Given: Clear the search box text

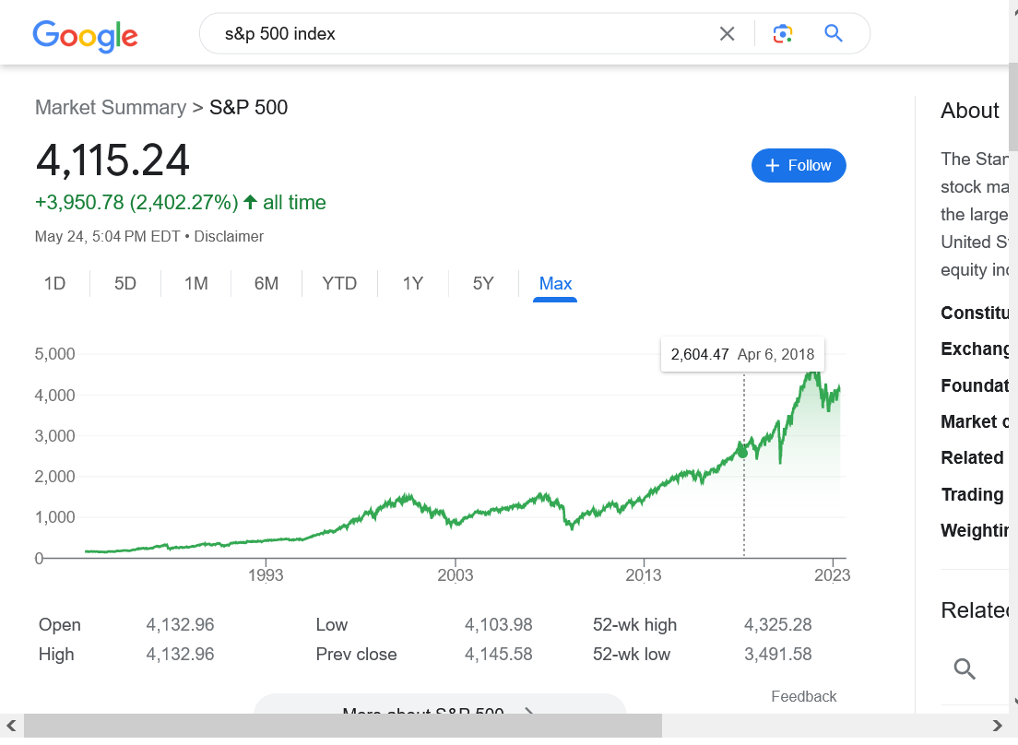Looking at the screenshot, I should [727, 34].
